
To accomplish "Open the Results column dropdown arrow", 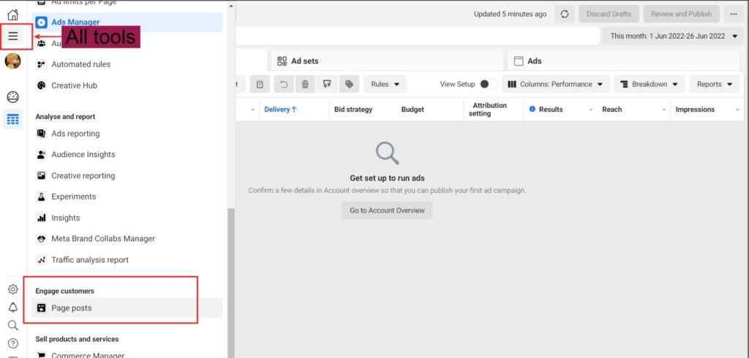I will pos(591,110).
